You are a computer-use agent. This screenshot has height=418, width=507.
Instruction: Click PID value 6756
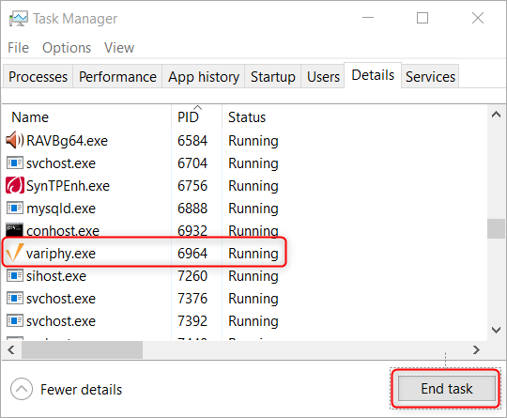pyautogui.click(x=192, y=186)
